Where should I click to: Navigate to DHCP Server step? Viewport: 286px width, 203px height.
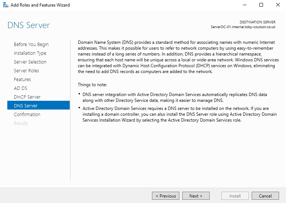[x=27, y=97]
